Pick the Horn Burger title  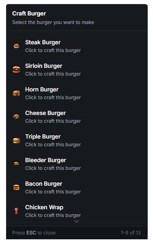pos(42,89)
